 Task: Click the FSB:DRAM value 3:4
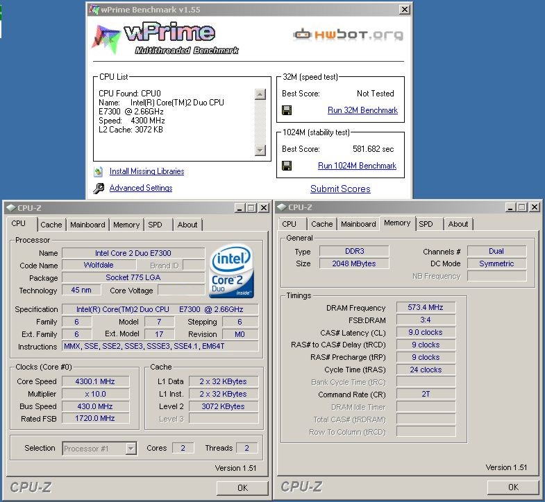pyautogui.click(x=426, y=320)
